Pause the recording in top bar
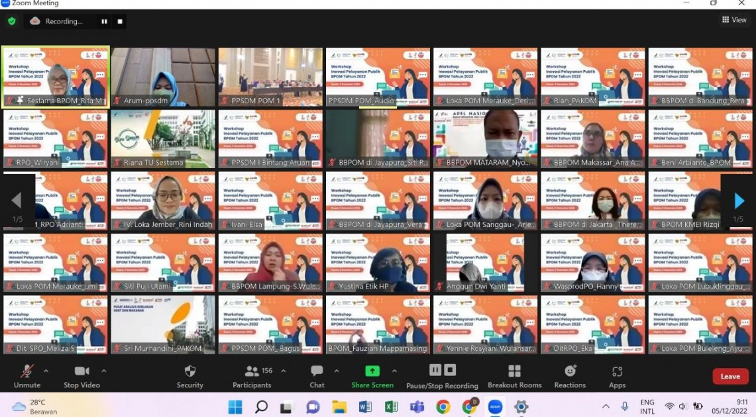The height and width of the screenshot is (417, 756). pos(104,21)
